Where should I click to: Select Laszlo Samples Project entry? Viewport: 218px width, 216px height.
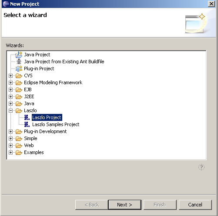[56, 124]
